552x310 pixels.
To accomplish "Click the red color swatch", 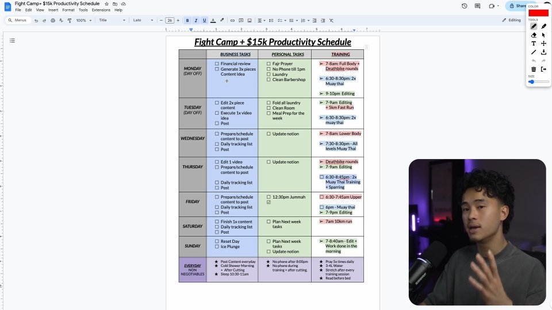I will point(538,13).
